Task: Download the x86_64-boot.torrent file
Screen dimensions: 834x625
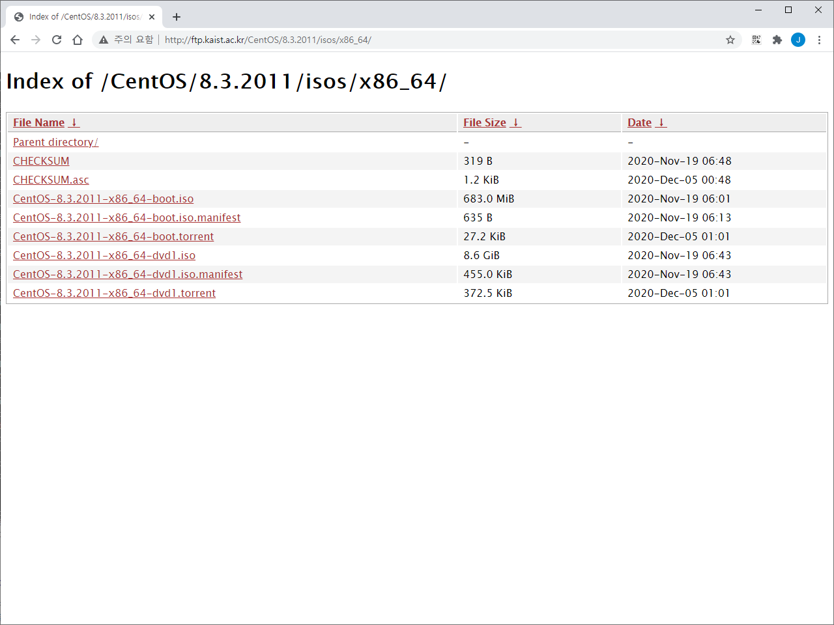Action: pos(113,236)
